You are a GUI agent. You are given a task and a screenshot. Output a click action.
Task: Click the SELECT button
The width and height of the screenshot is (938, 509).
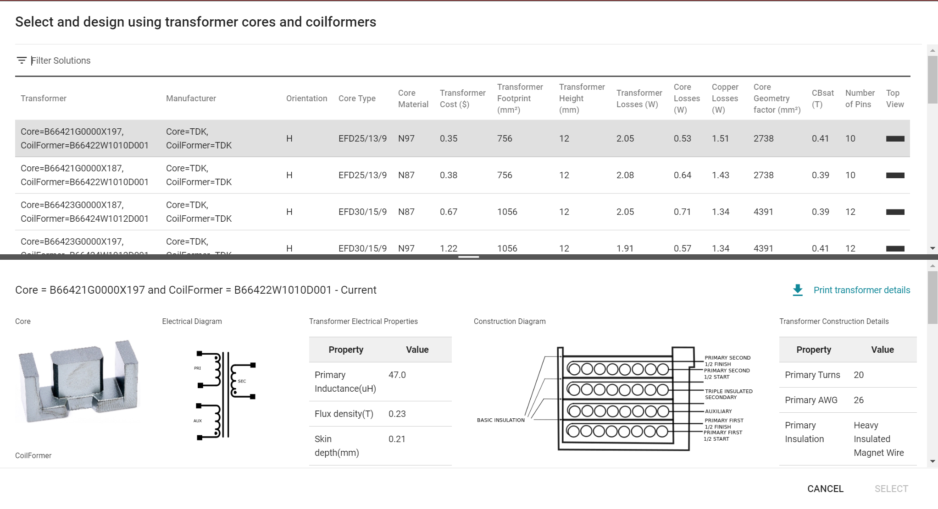(891, 489)
